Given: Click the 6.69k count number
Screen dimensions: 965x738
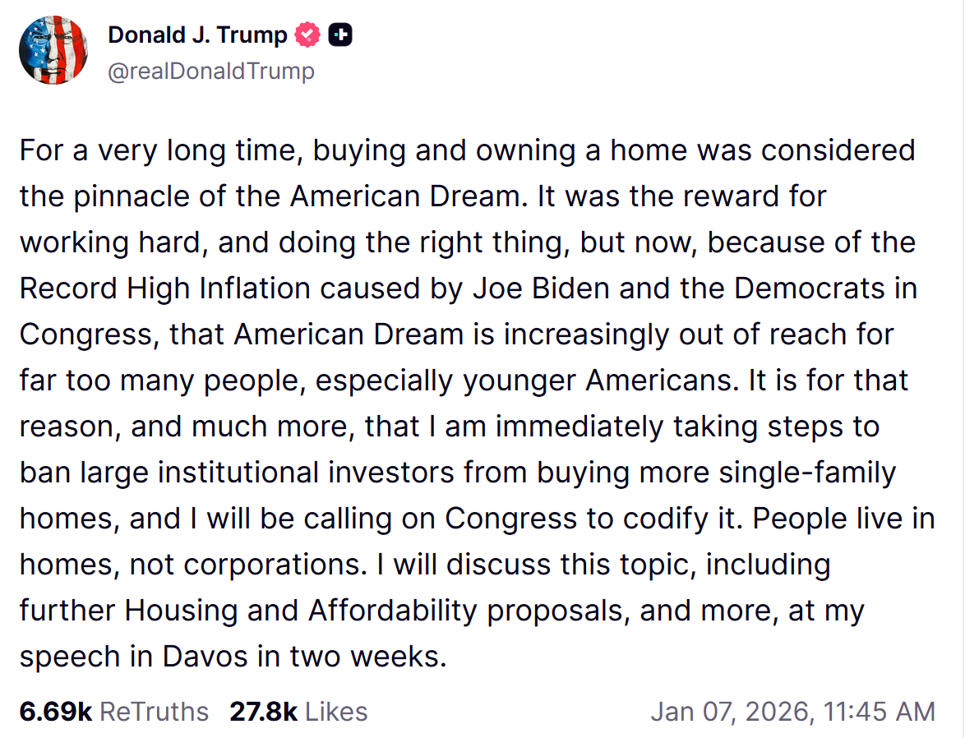Looking at the screenshot, I should pos(55,711).
